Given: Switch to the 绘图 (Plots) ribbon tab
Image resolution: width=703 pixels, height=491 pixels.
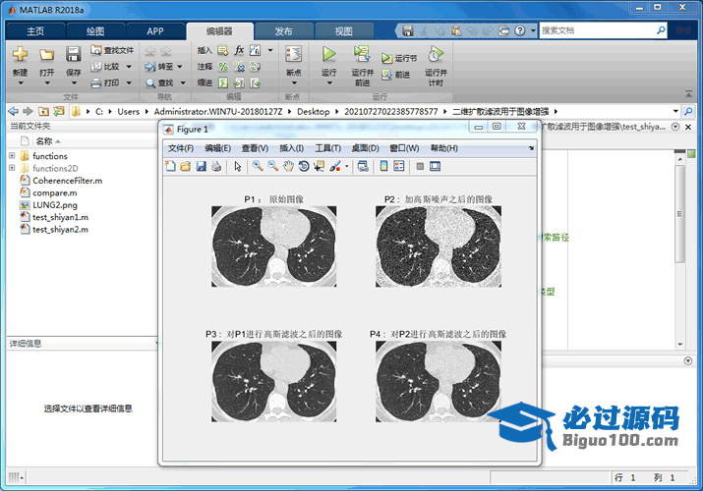Looking at the screenshot, I should pos(94,30).
